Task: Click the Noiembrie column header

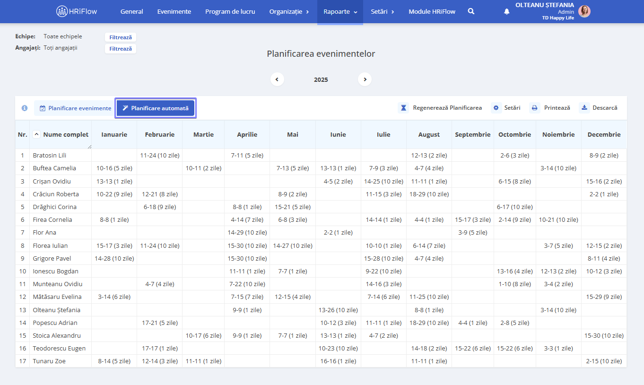Action: pyautogui.click(x=558, y=135)
